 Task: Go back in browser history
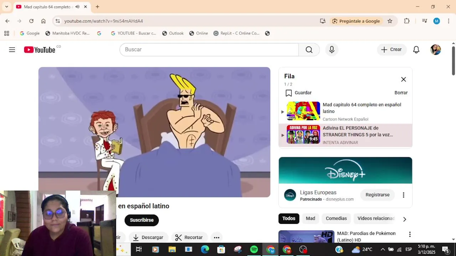[7, 21]
